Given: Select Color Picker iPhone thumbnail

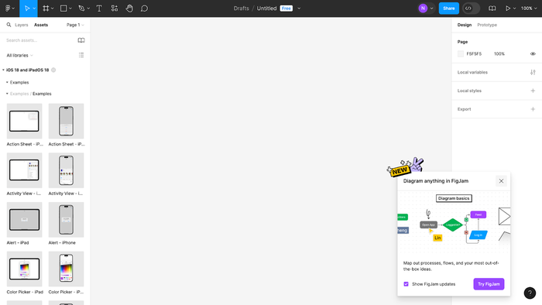Looking at the screenshot, I should tap(66, 269).
